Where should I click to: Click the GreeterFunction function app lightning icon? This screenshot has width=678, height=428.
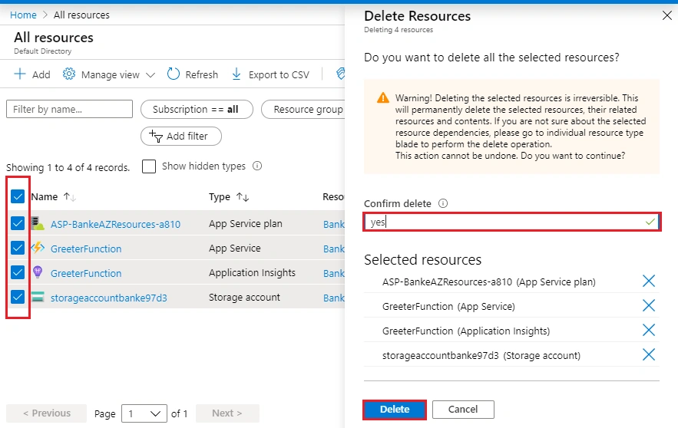(x=38, y=248)
